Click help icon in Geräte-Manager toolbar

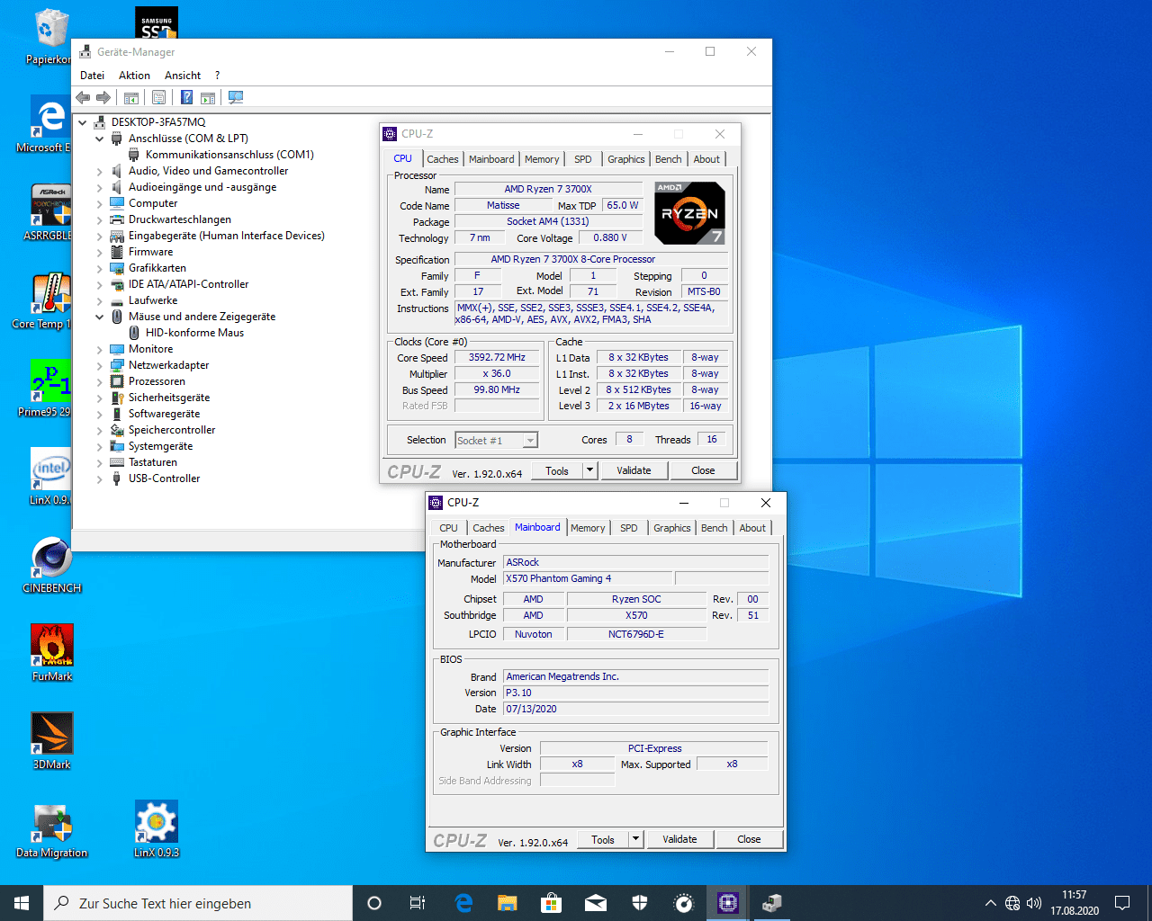click(186, 97)
